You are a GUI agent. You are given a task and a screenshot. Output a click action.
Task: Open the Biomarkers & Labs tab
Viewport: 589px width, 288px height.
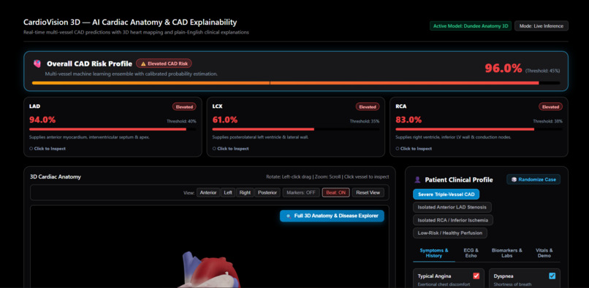tap(506, 253)
